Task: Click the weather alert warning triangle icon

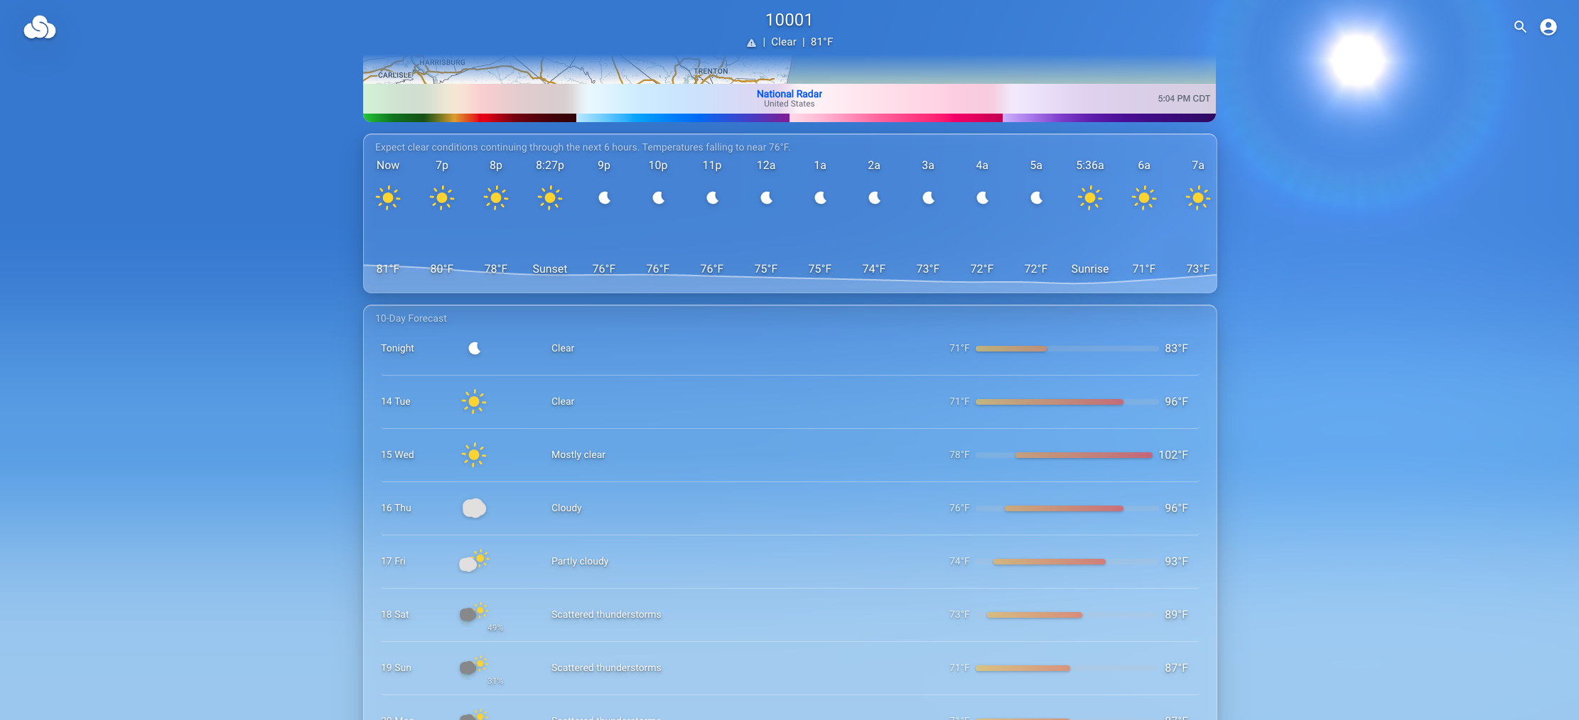Action: [x=751, y=43]
